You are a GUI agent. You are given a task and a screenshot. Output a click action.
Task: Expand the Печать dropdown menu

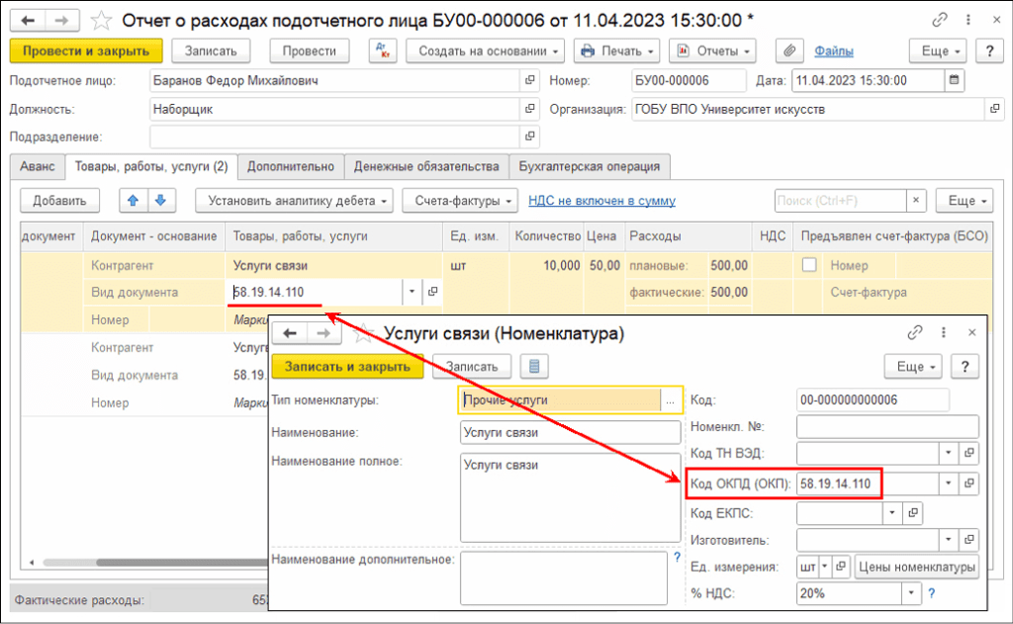[617, 50]
